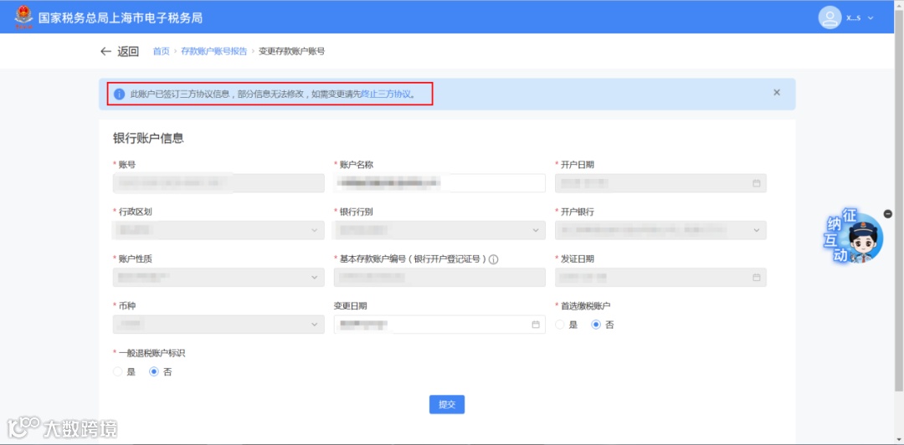Screen dimensions: 904x445
Task: Dismiss the notice banner with X
Action: point(777,92)
